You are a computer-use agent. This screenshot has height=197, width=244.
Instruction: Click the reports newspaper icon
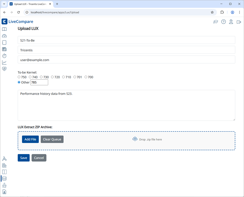point(4,49)
